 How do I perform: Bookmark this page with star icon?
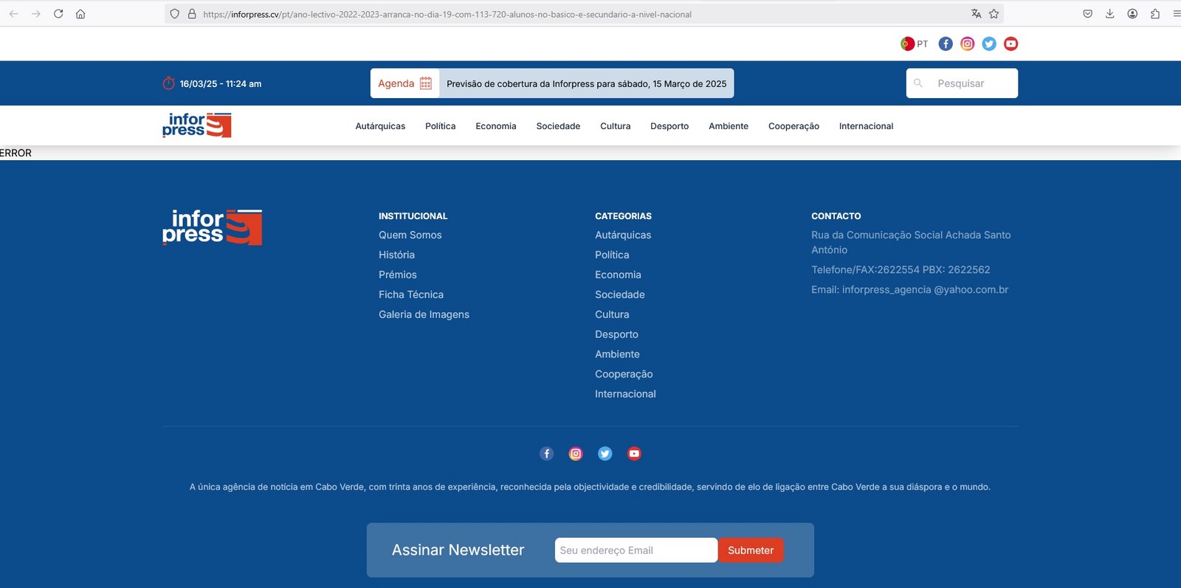(x=994, y=14)
